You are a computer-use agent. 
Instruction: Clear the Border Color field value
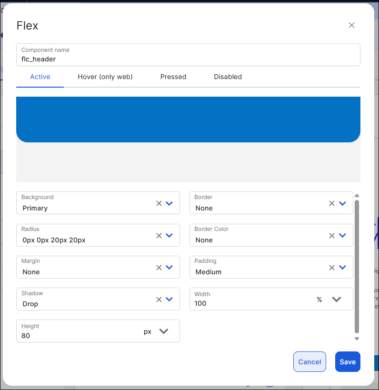pos(332,235)
